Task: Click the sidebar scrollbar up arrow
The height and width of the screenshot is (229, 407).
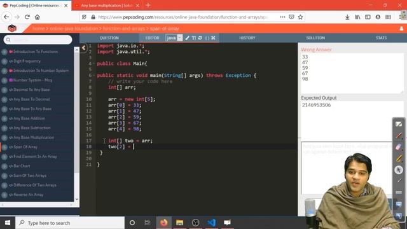Action: pyautogui.click(x=77, y=50)
